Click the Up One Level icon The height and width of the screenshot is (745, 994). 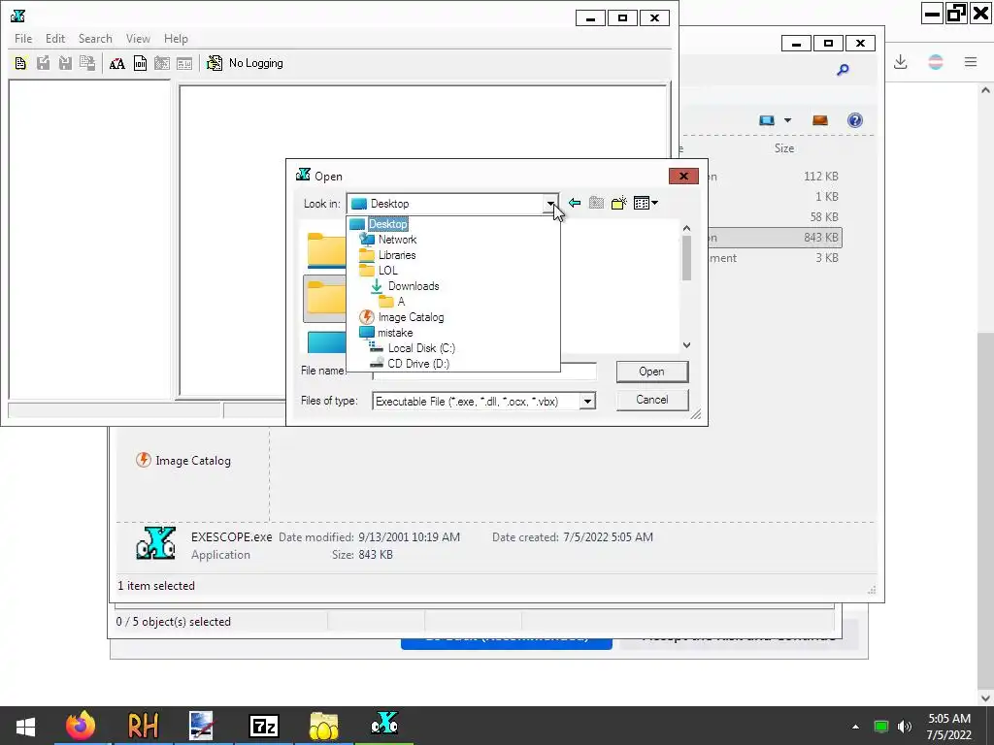point(596,203)
